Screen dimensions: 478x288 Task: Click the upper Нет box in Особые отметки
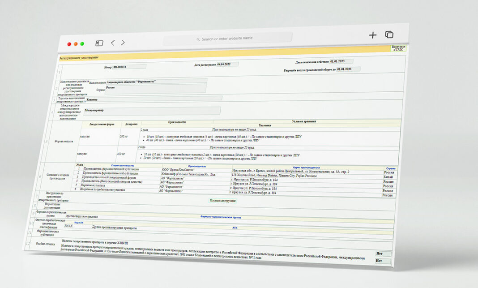(383, 254)
